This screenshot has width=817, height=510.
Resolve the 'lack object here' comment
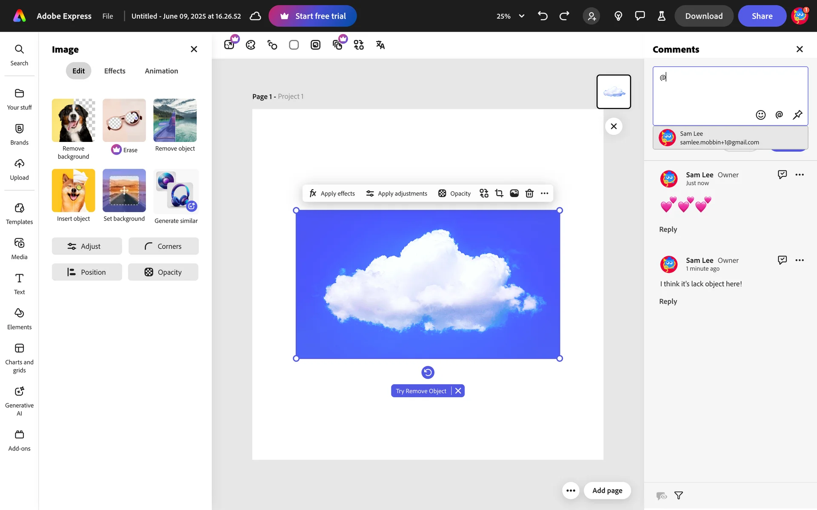(x=782, y=260)
